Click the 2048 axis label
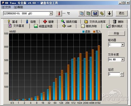The height and width of the screenshot is (106, 131). click(x=86, y=103)
